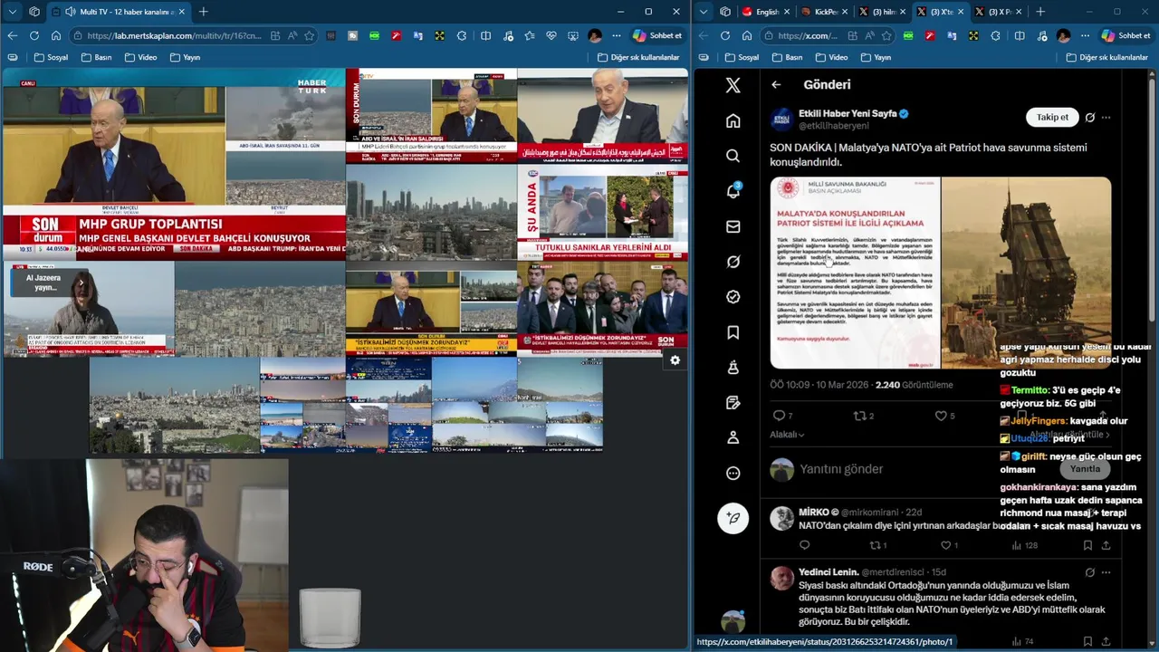Switch to the KickPer tab

click(x=824, y=12)
